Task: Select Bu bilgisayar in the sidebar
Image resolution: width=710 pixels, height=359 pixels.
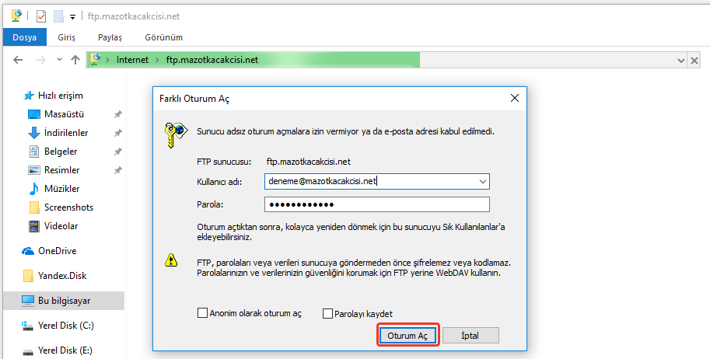Action: 65,300
